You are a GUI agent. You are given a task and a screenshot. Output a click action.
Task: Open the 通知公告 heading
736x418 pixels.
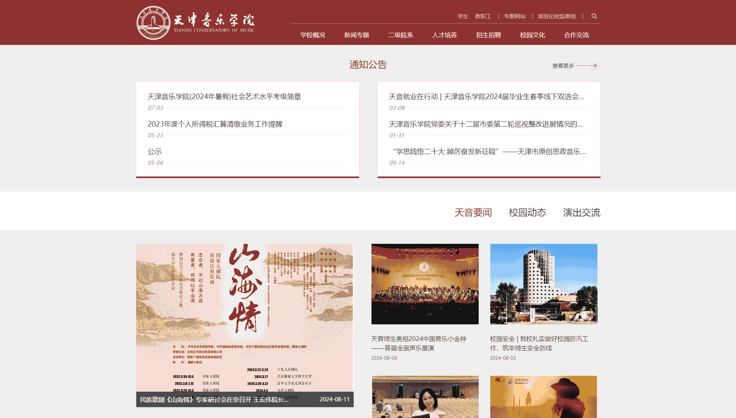tap(368, 65)
